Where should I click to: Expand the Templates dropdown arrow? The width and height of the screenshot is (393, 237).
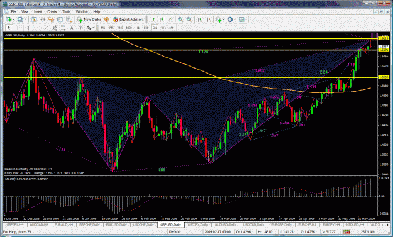point(246,19)
